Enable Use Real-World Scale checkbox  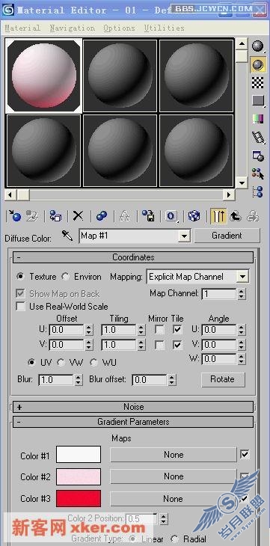21,307
